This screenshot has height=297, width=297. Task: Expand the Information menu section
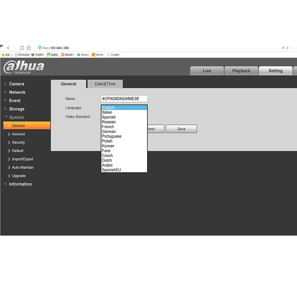[18, 184]
